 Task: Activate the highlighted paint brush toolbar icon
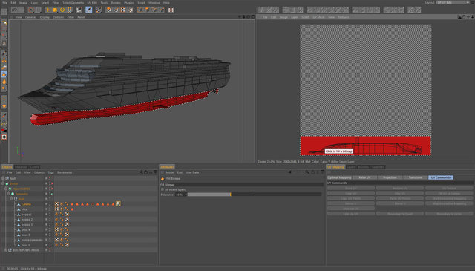(x=89, y=10)
